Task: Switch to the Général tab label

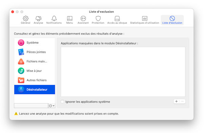Action: 25,23
